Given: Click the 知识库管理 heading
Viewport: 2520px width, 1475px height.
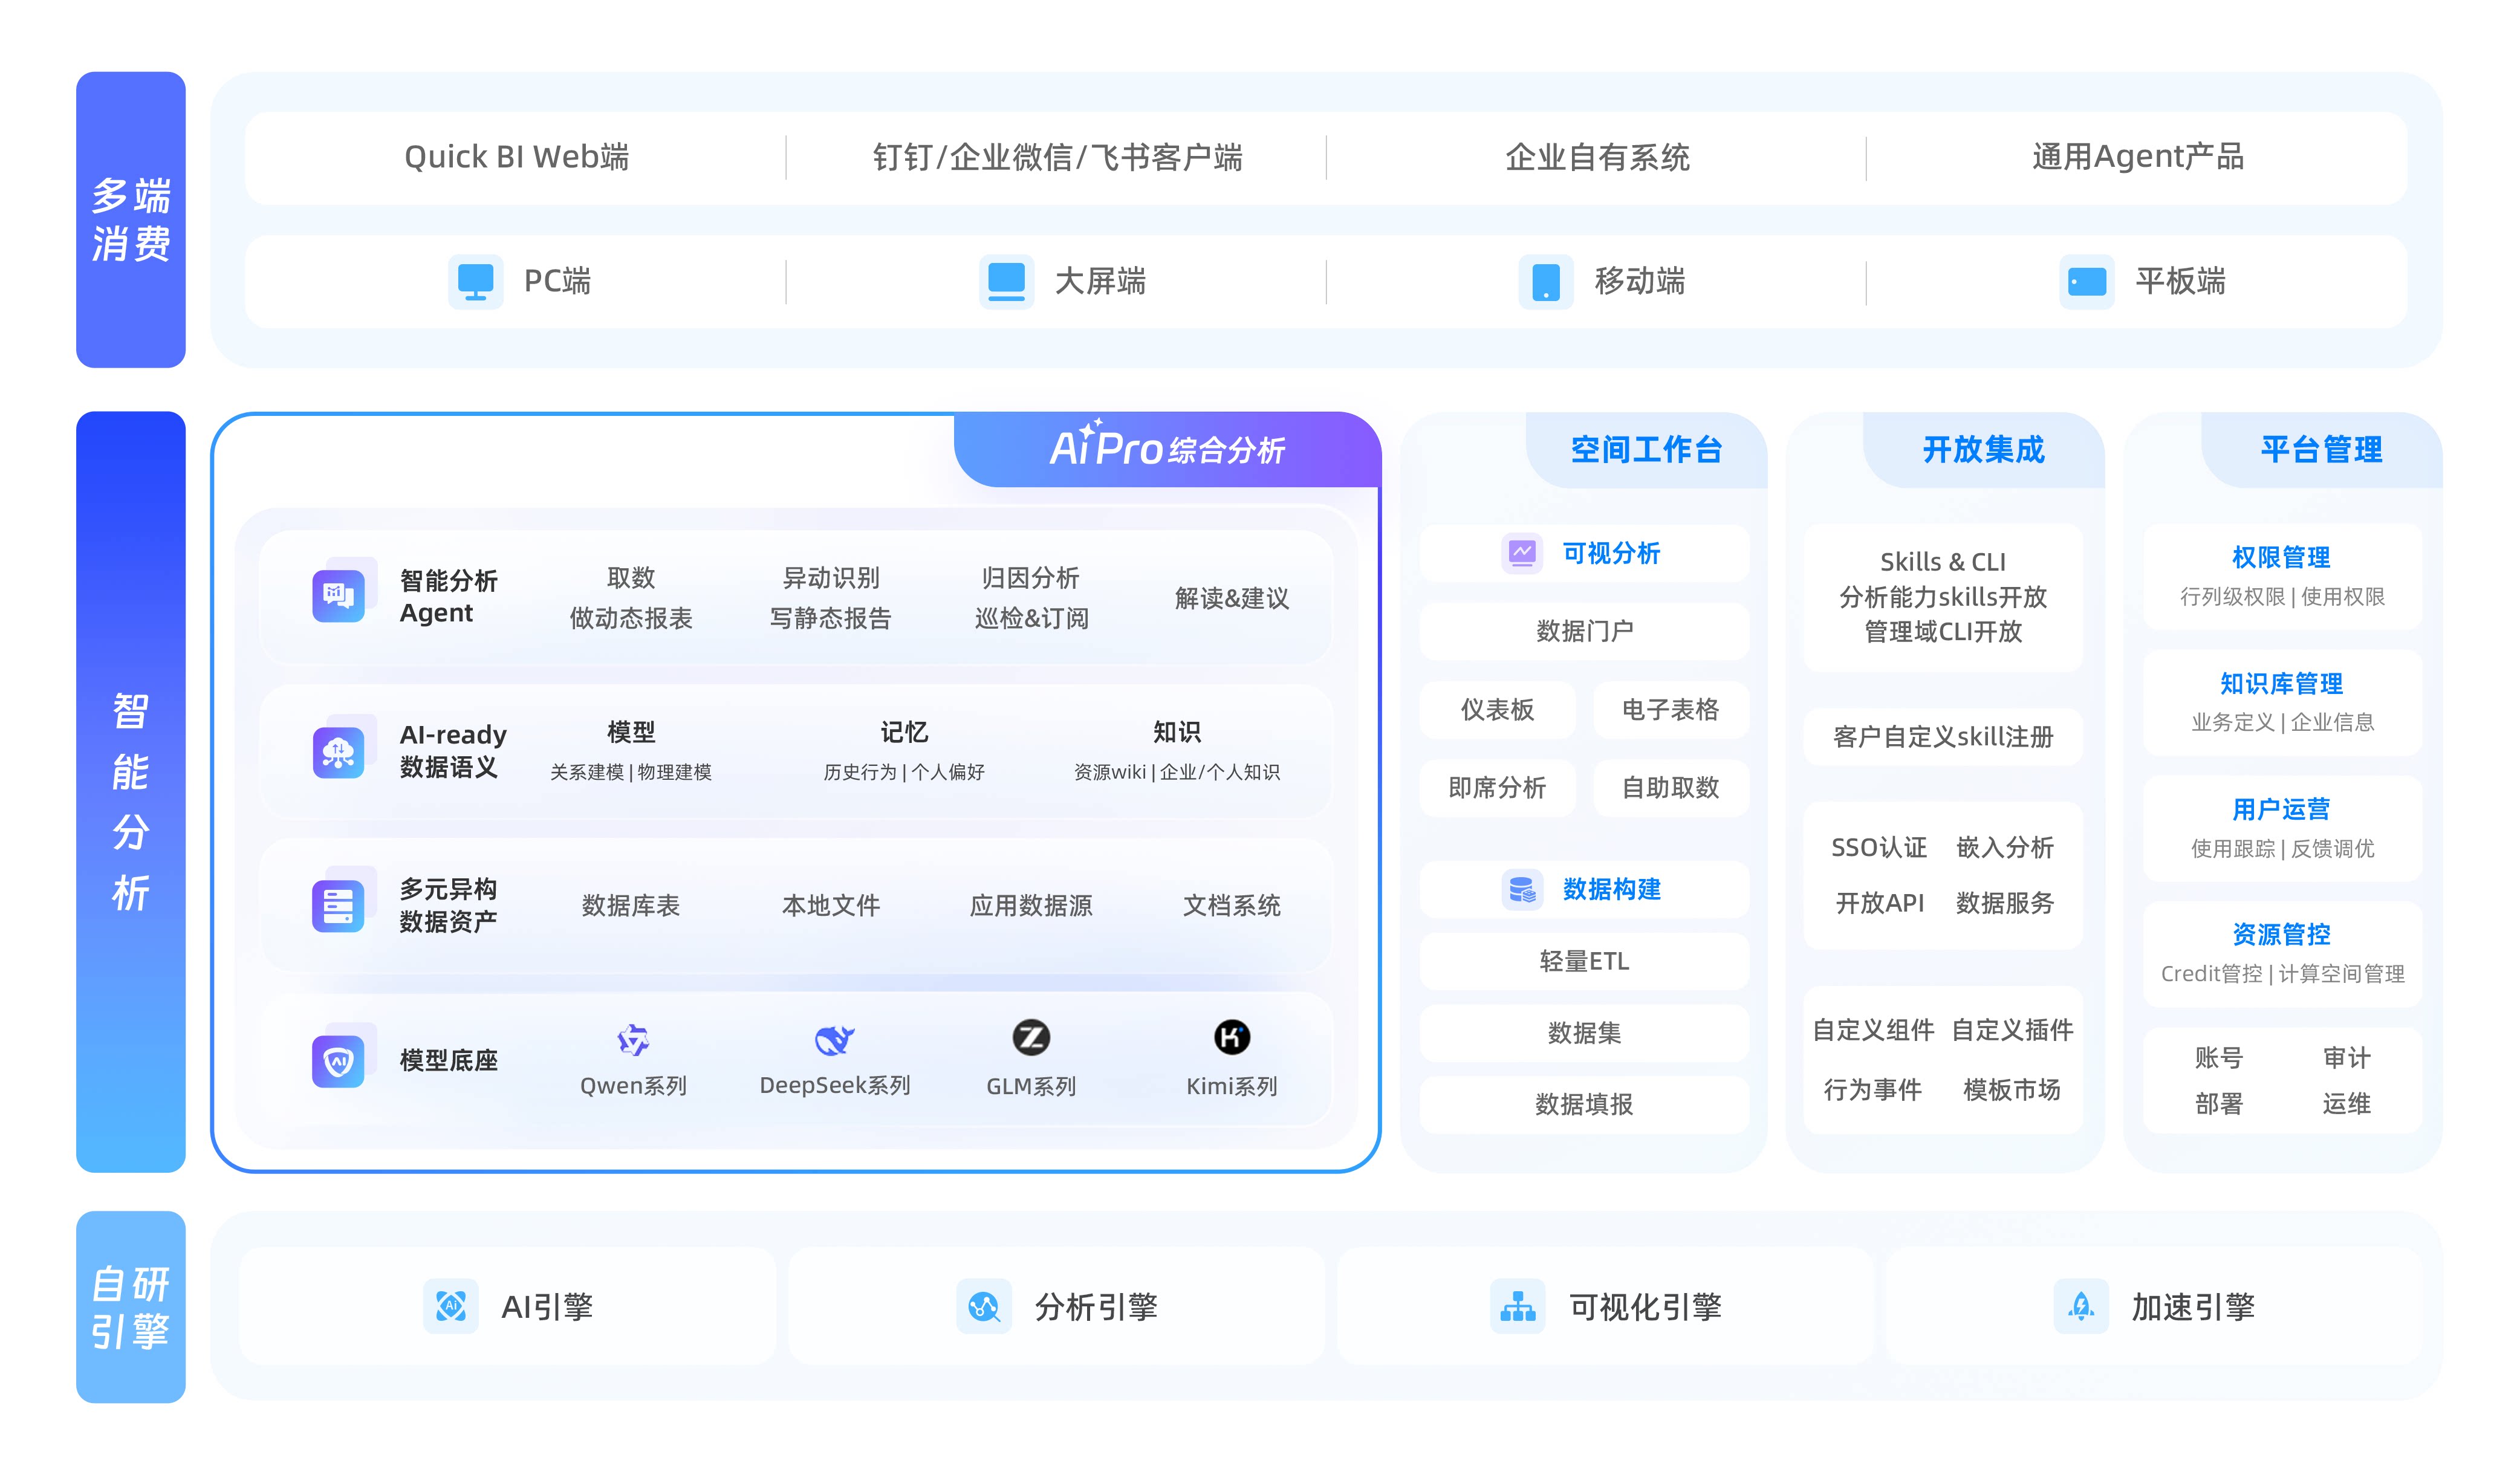Looking at the screenshot, I should [x=2281, y=683].
